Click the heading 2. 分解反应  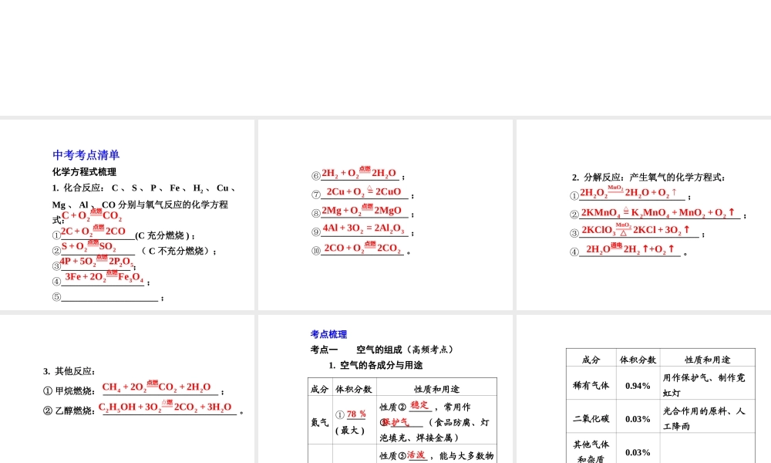tap(648, 177)
